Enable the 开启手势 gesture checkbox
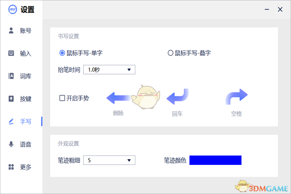291x194 pixels. pos(62,98)
